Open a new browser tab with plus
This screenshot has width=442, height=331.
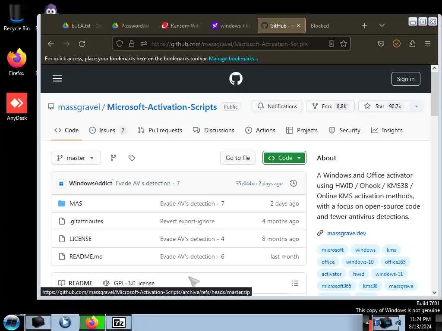(364, 26)
